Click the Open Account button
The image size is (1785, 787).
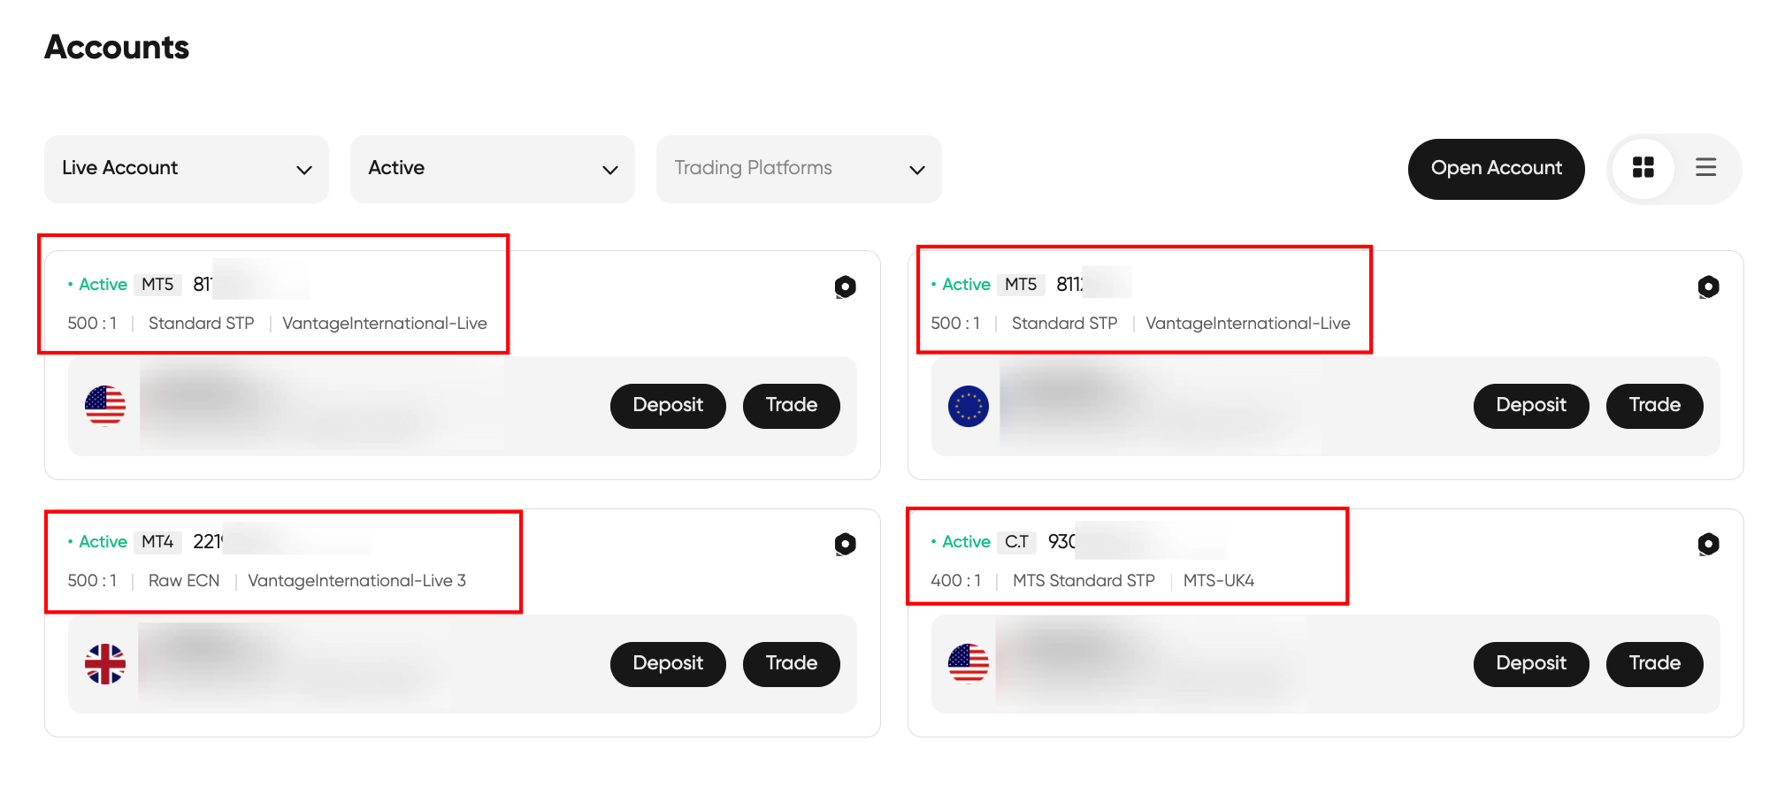coord(1497,169)
